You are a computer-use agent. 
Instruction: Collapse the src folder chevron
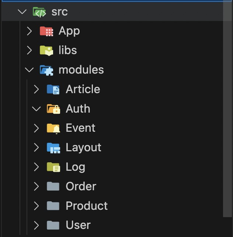click(22, 12)
